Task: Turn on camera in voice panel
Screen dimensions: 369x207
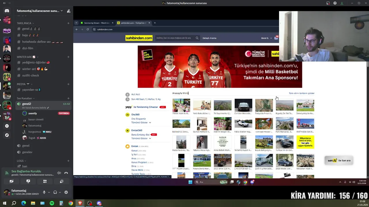Action: [12, 181]
